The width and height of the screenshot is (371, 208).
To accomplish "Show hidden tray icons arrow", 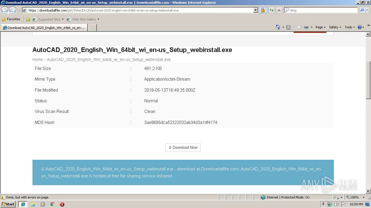I will point(323,204).
